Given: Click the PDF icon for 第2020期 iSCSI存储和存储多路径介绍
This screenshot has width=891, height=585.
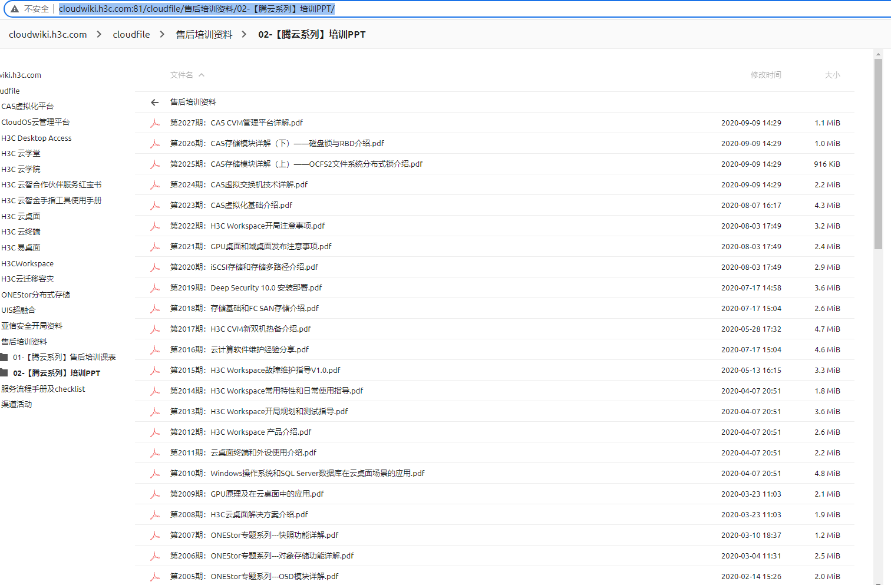Looking at the screenshot, I should point(155,267).
